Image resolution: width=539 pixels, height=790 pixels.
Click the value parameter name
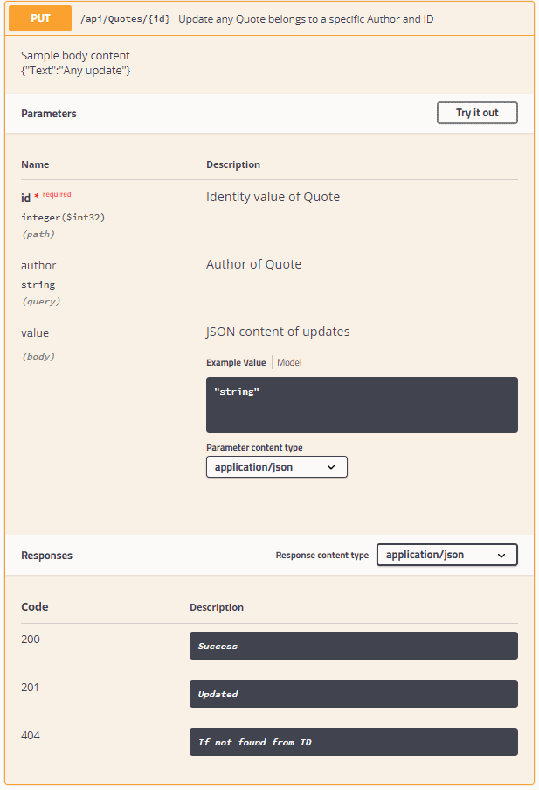[x=35, y=332]
